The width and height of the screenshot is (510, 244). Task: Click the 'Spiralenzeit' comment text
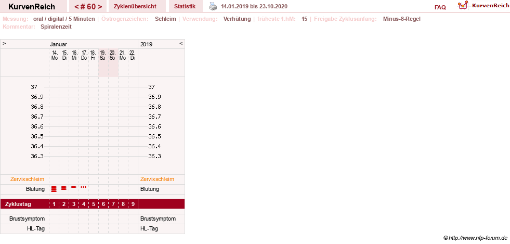[56, 27]
